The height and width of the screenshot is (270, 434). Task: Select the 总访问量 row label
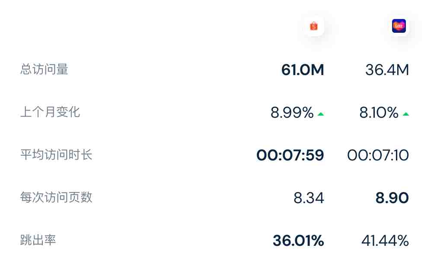44,69
